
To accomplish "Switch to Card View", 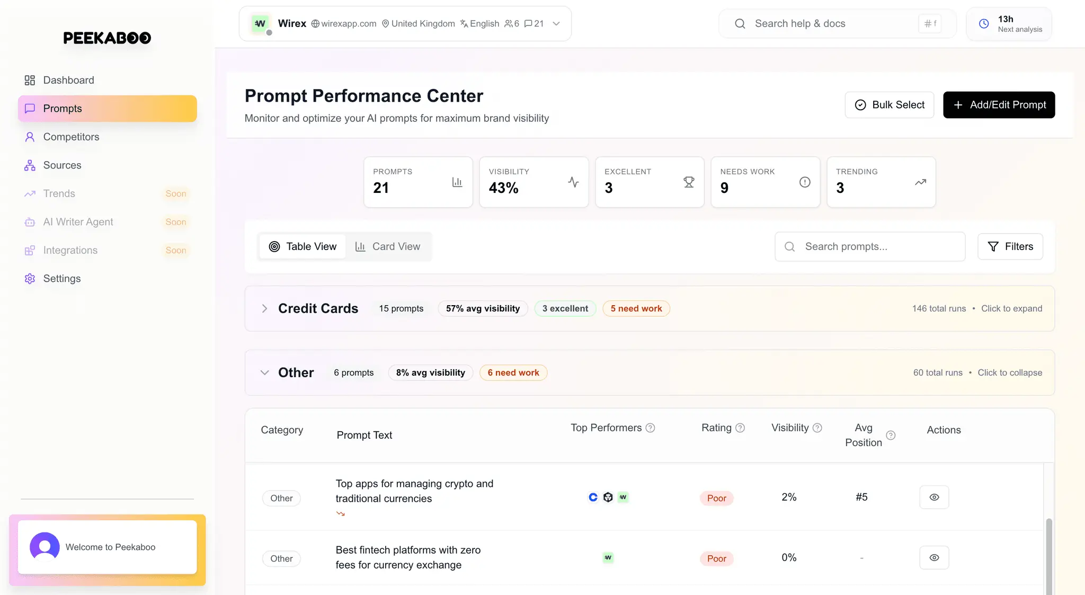I will point(388,246).
